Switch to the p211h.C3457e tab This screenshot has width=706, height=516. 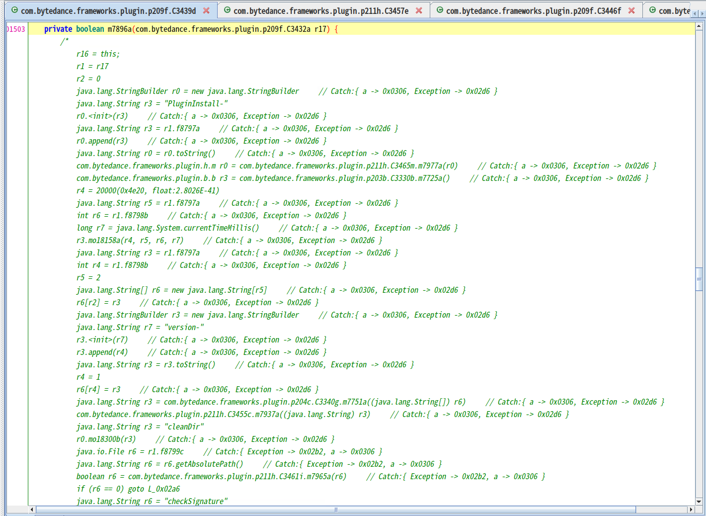pos(320,11)
